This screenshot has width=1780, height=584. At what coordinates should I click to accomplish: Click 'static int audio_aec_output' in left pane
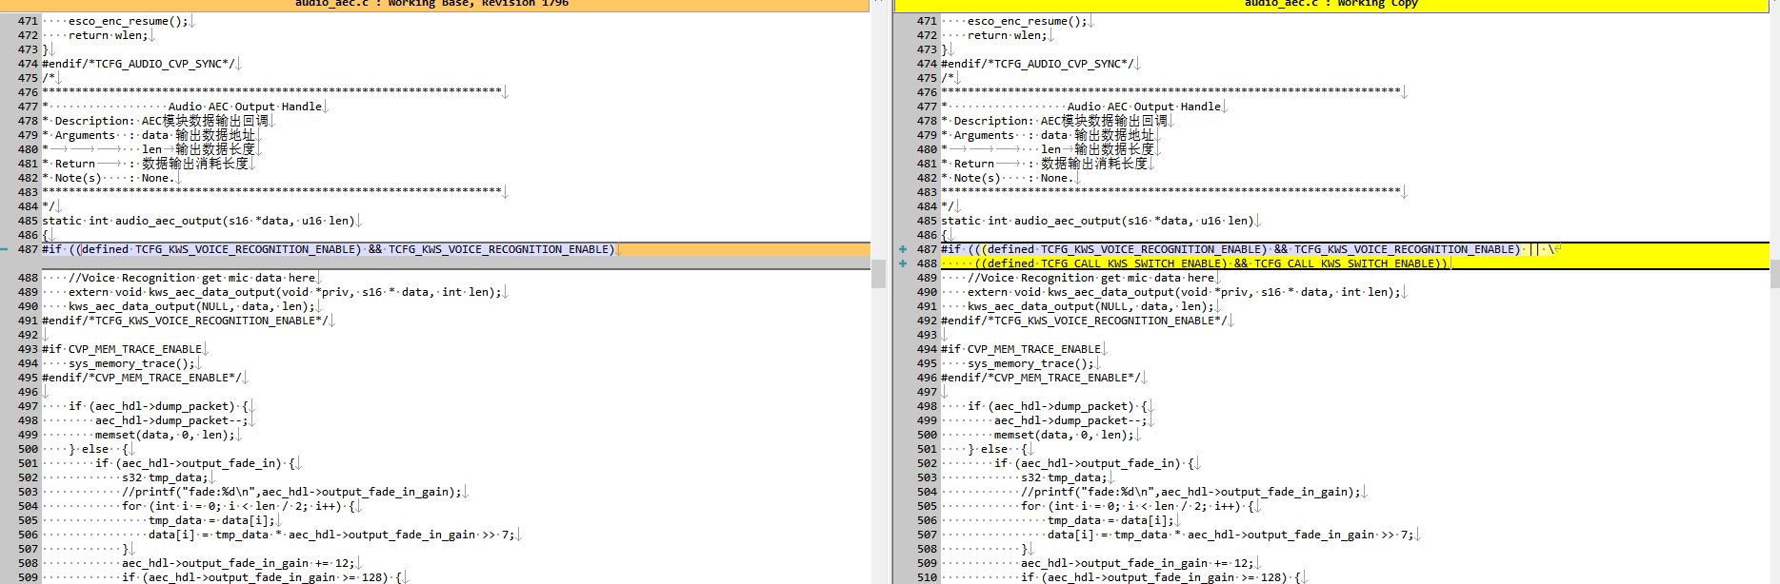click(x=198, y=221)
